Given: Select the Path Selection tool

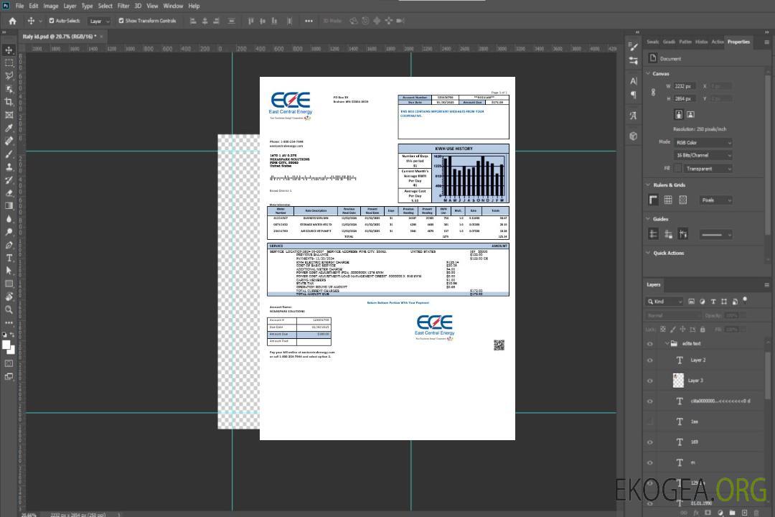Looking at the screenshot, I should 9,271.
